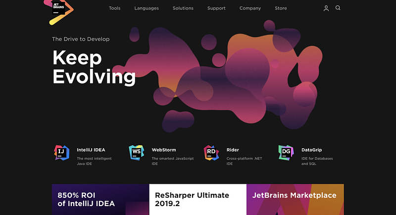
Task: Go to the Store menu item
Action: pyautogui.click(x=281, y=8)
